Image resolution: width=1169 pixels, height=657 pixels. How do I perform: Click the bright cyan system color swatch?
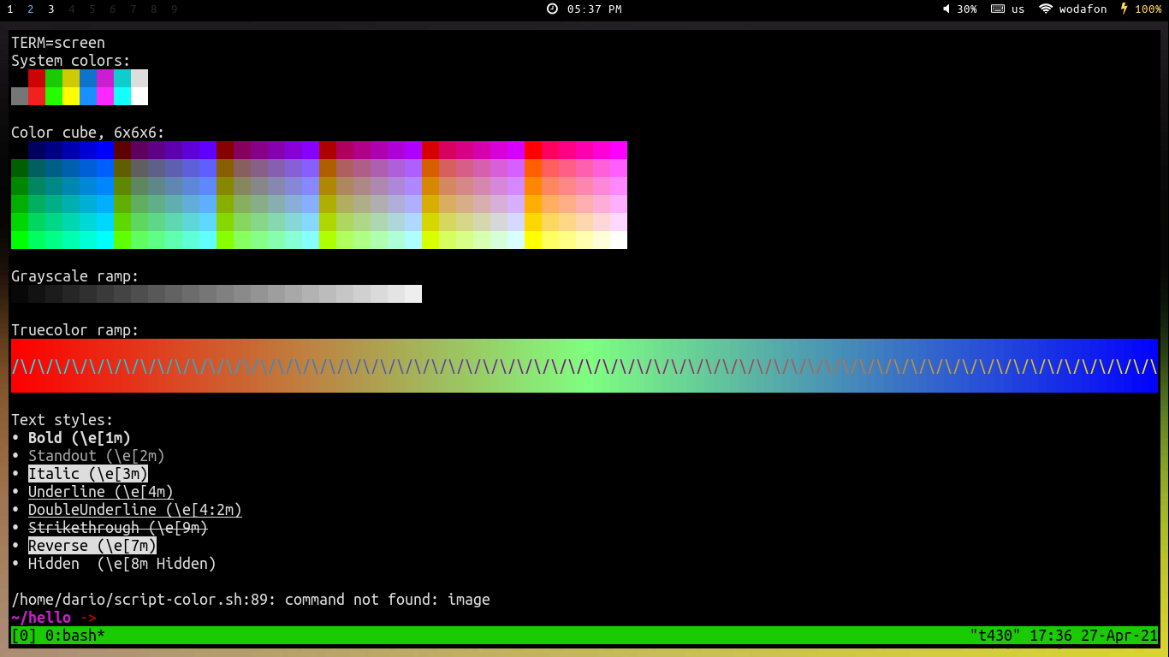click(x=122, y=96)
